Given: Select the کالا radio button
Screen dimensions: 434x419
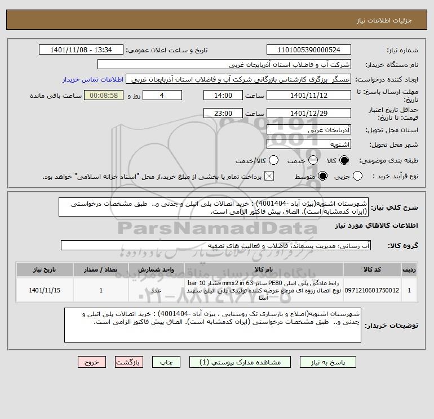Looking at the screenshot, I should coord(344,160).
